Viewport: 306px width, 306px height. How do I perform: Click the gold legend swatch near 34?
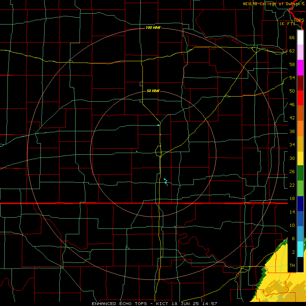click(300, 144)
